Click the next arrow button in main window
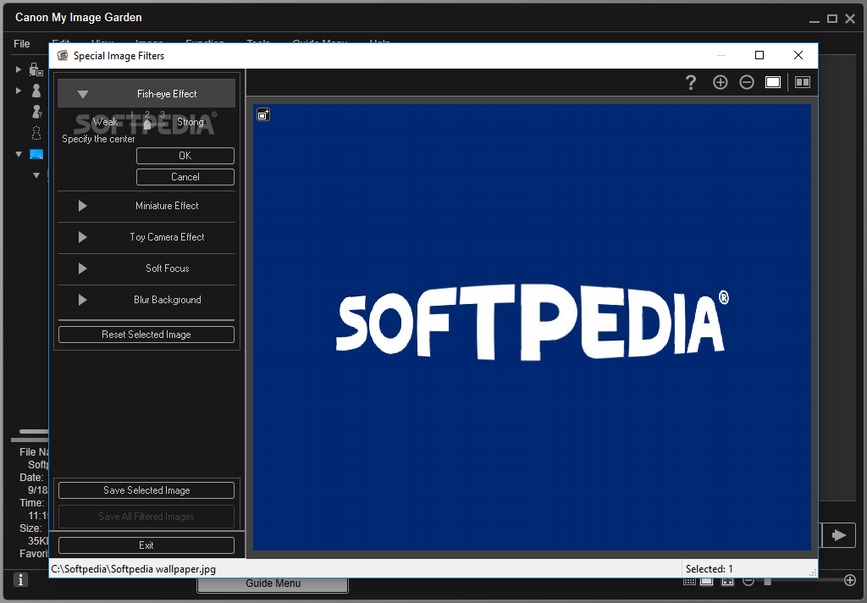 [839, 535]
